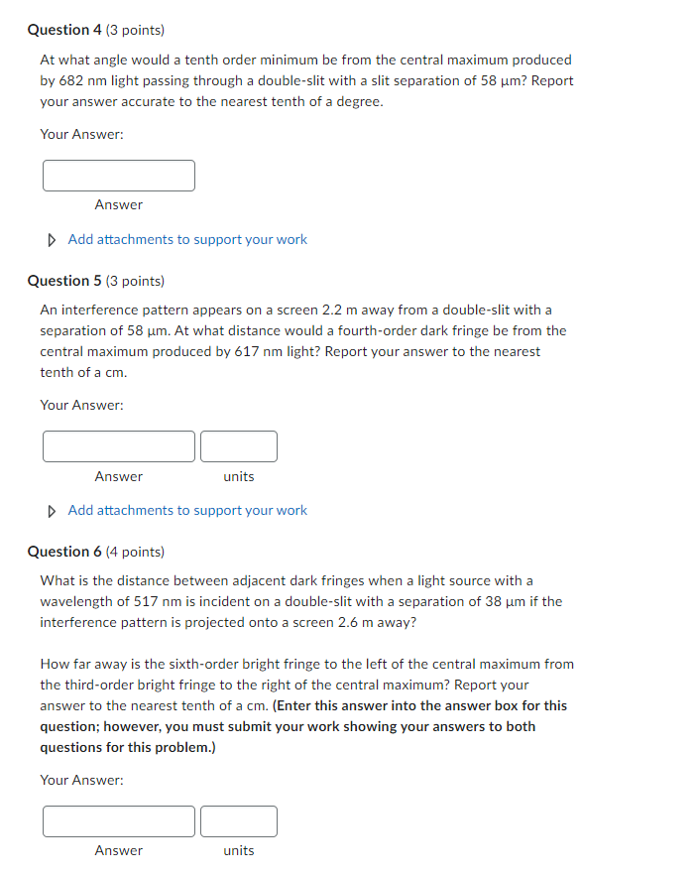Image resolution: width=698 pixels, height=876 pixels.
Task: Click the Answer input box for Question 4
Action: (118, 175)
